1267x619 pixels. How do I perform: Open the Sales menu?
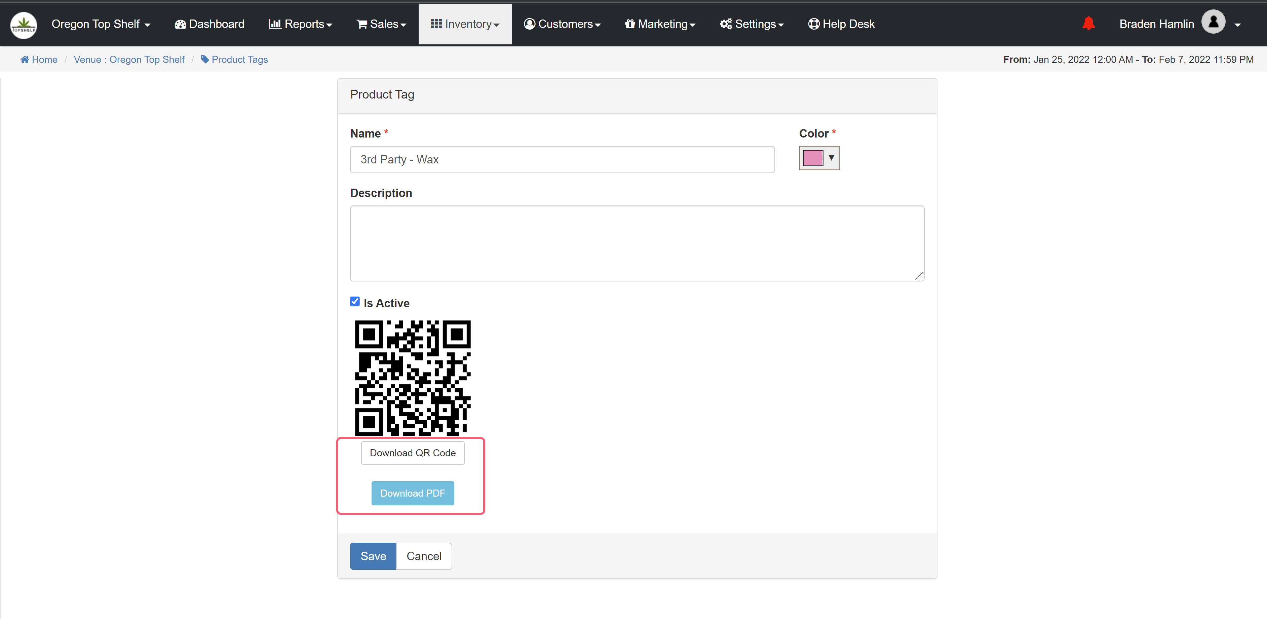(x=381, y=24)
